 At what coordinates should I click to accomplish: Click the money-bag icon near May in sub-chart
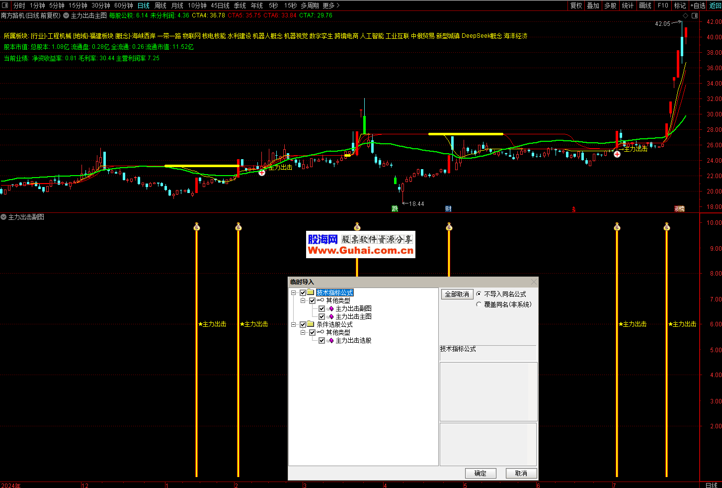coord(449,227)
